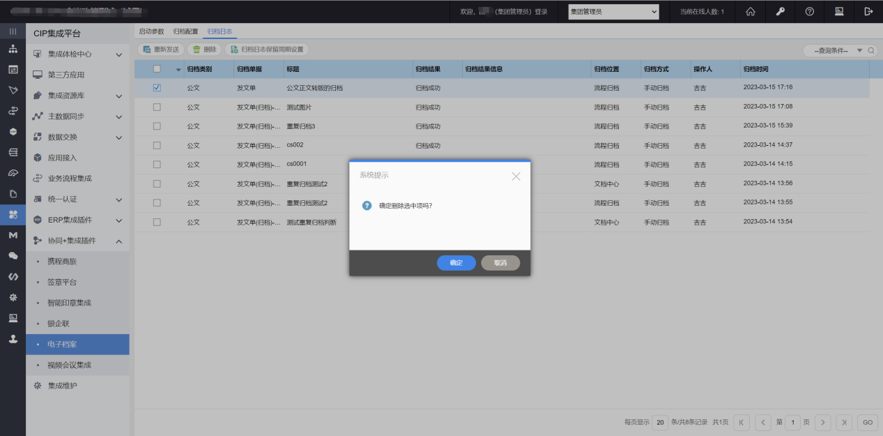Open the help question mark icon
The image size is (883, 436).
click(x=809, y=11)
